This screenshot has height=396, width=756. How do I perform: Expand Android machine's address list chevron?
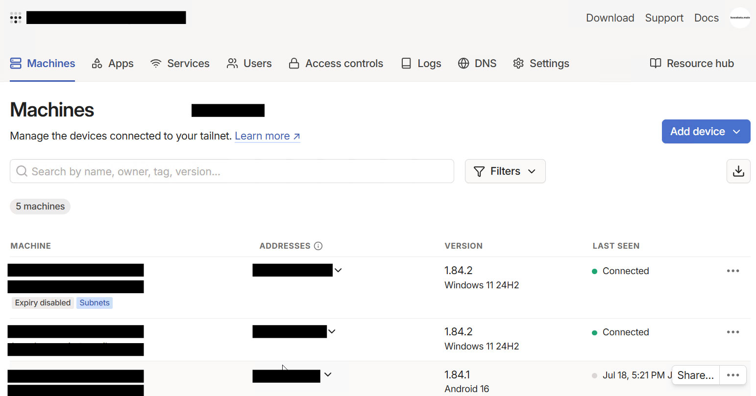point(328,374)
